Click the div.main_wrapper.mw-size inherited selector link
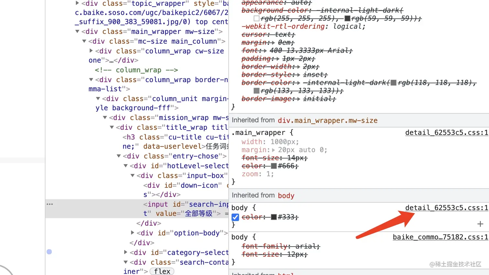The width and height of the screenshot is (489, 275). [328, 120]
